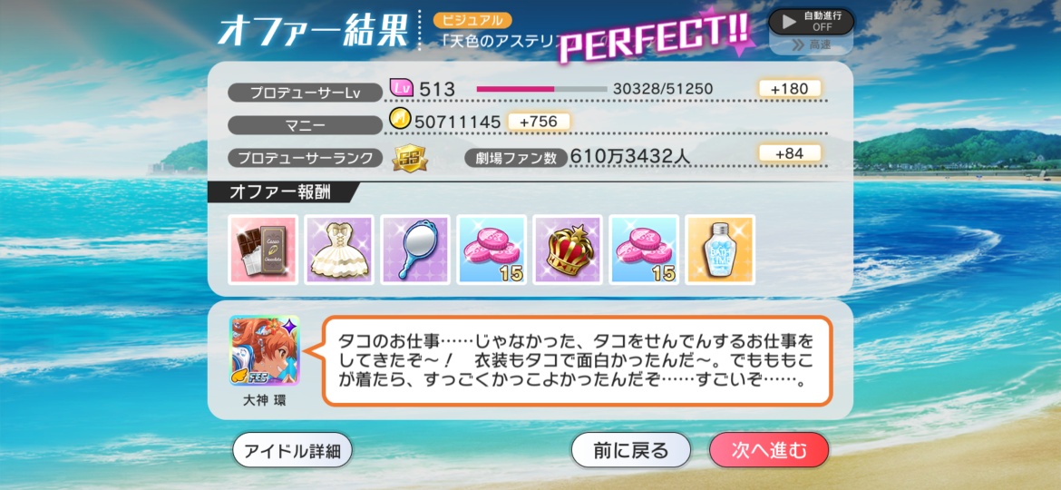Tap the red crown reward icon

click(568, 250)
